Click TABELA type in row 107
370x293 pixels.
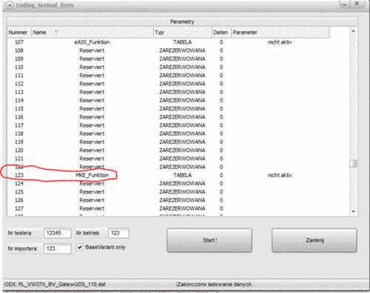[x=182, y=42]
